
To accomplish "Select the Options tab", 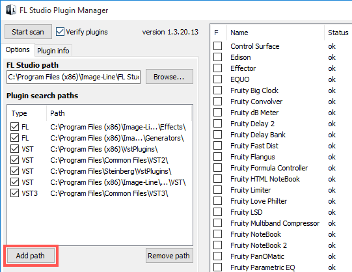I will pos(18,49).
